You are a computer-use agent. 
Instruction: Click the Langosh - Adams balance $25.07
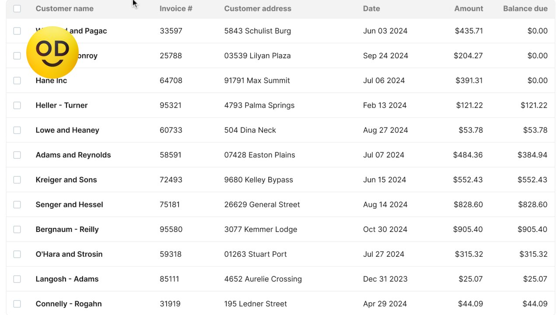[x=535, y=279]
